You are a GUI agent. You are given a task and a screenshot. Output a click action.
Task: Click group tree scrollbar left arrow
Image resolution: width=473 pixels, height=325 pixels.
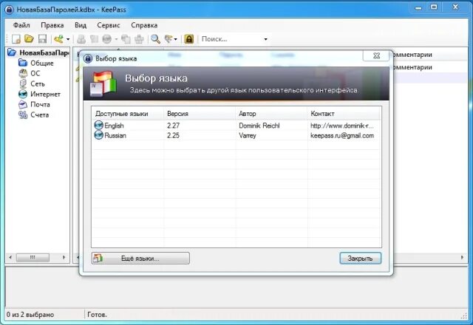[x=10, y=258]
